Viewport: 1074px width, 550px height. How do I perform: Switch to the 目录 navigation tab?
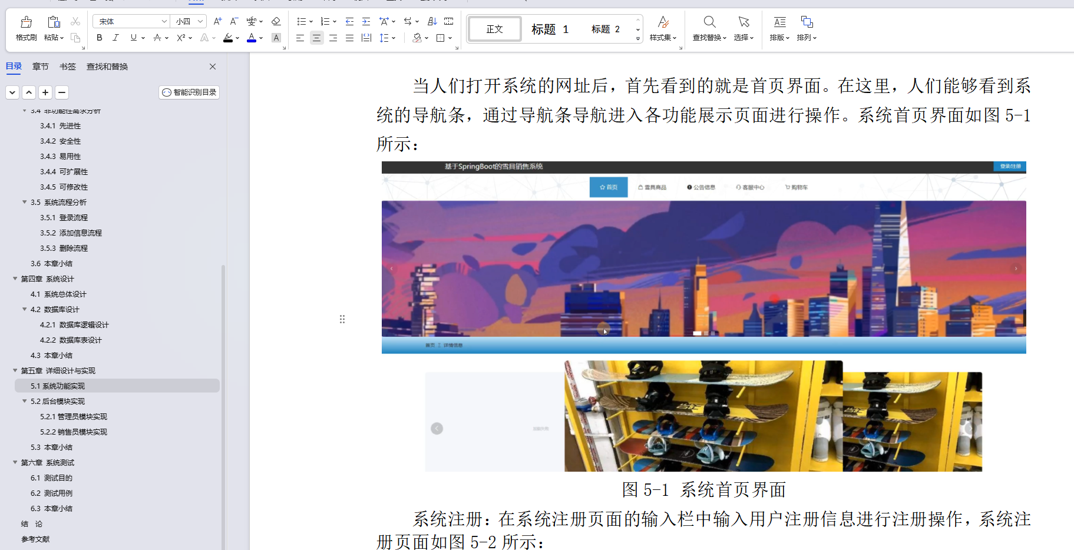[x=14, y=67]
